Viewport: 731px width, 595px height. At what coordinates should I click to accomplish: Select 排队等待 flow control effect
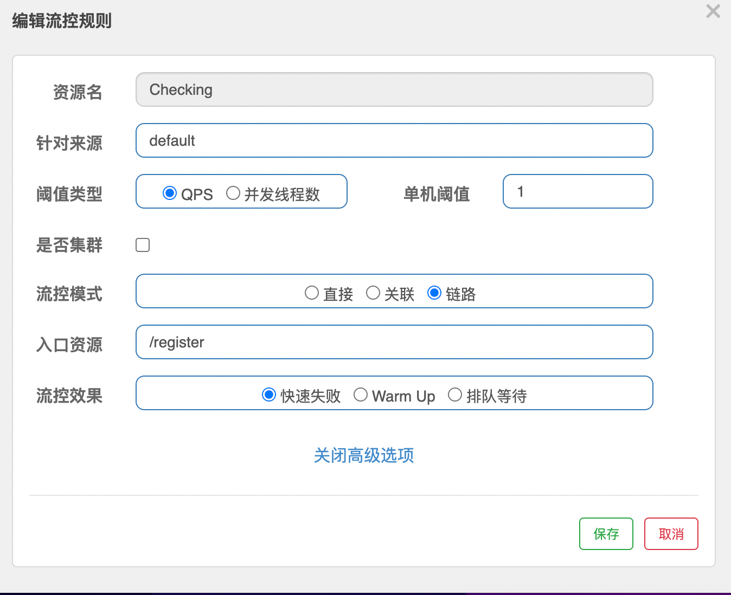(455, 394)
